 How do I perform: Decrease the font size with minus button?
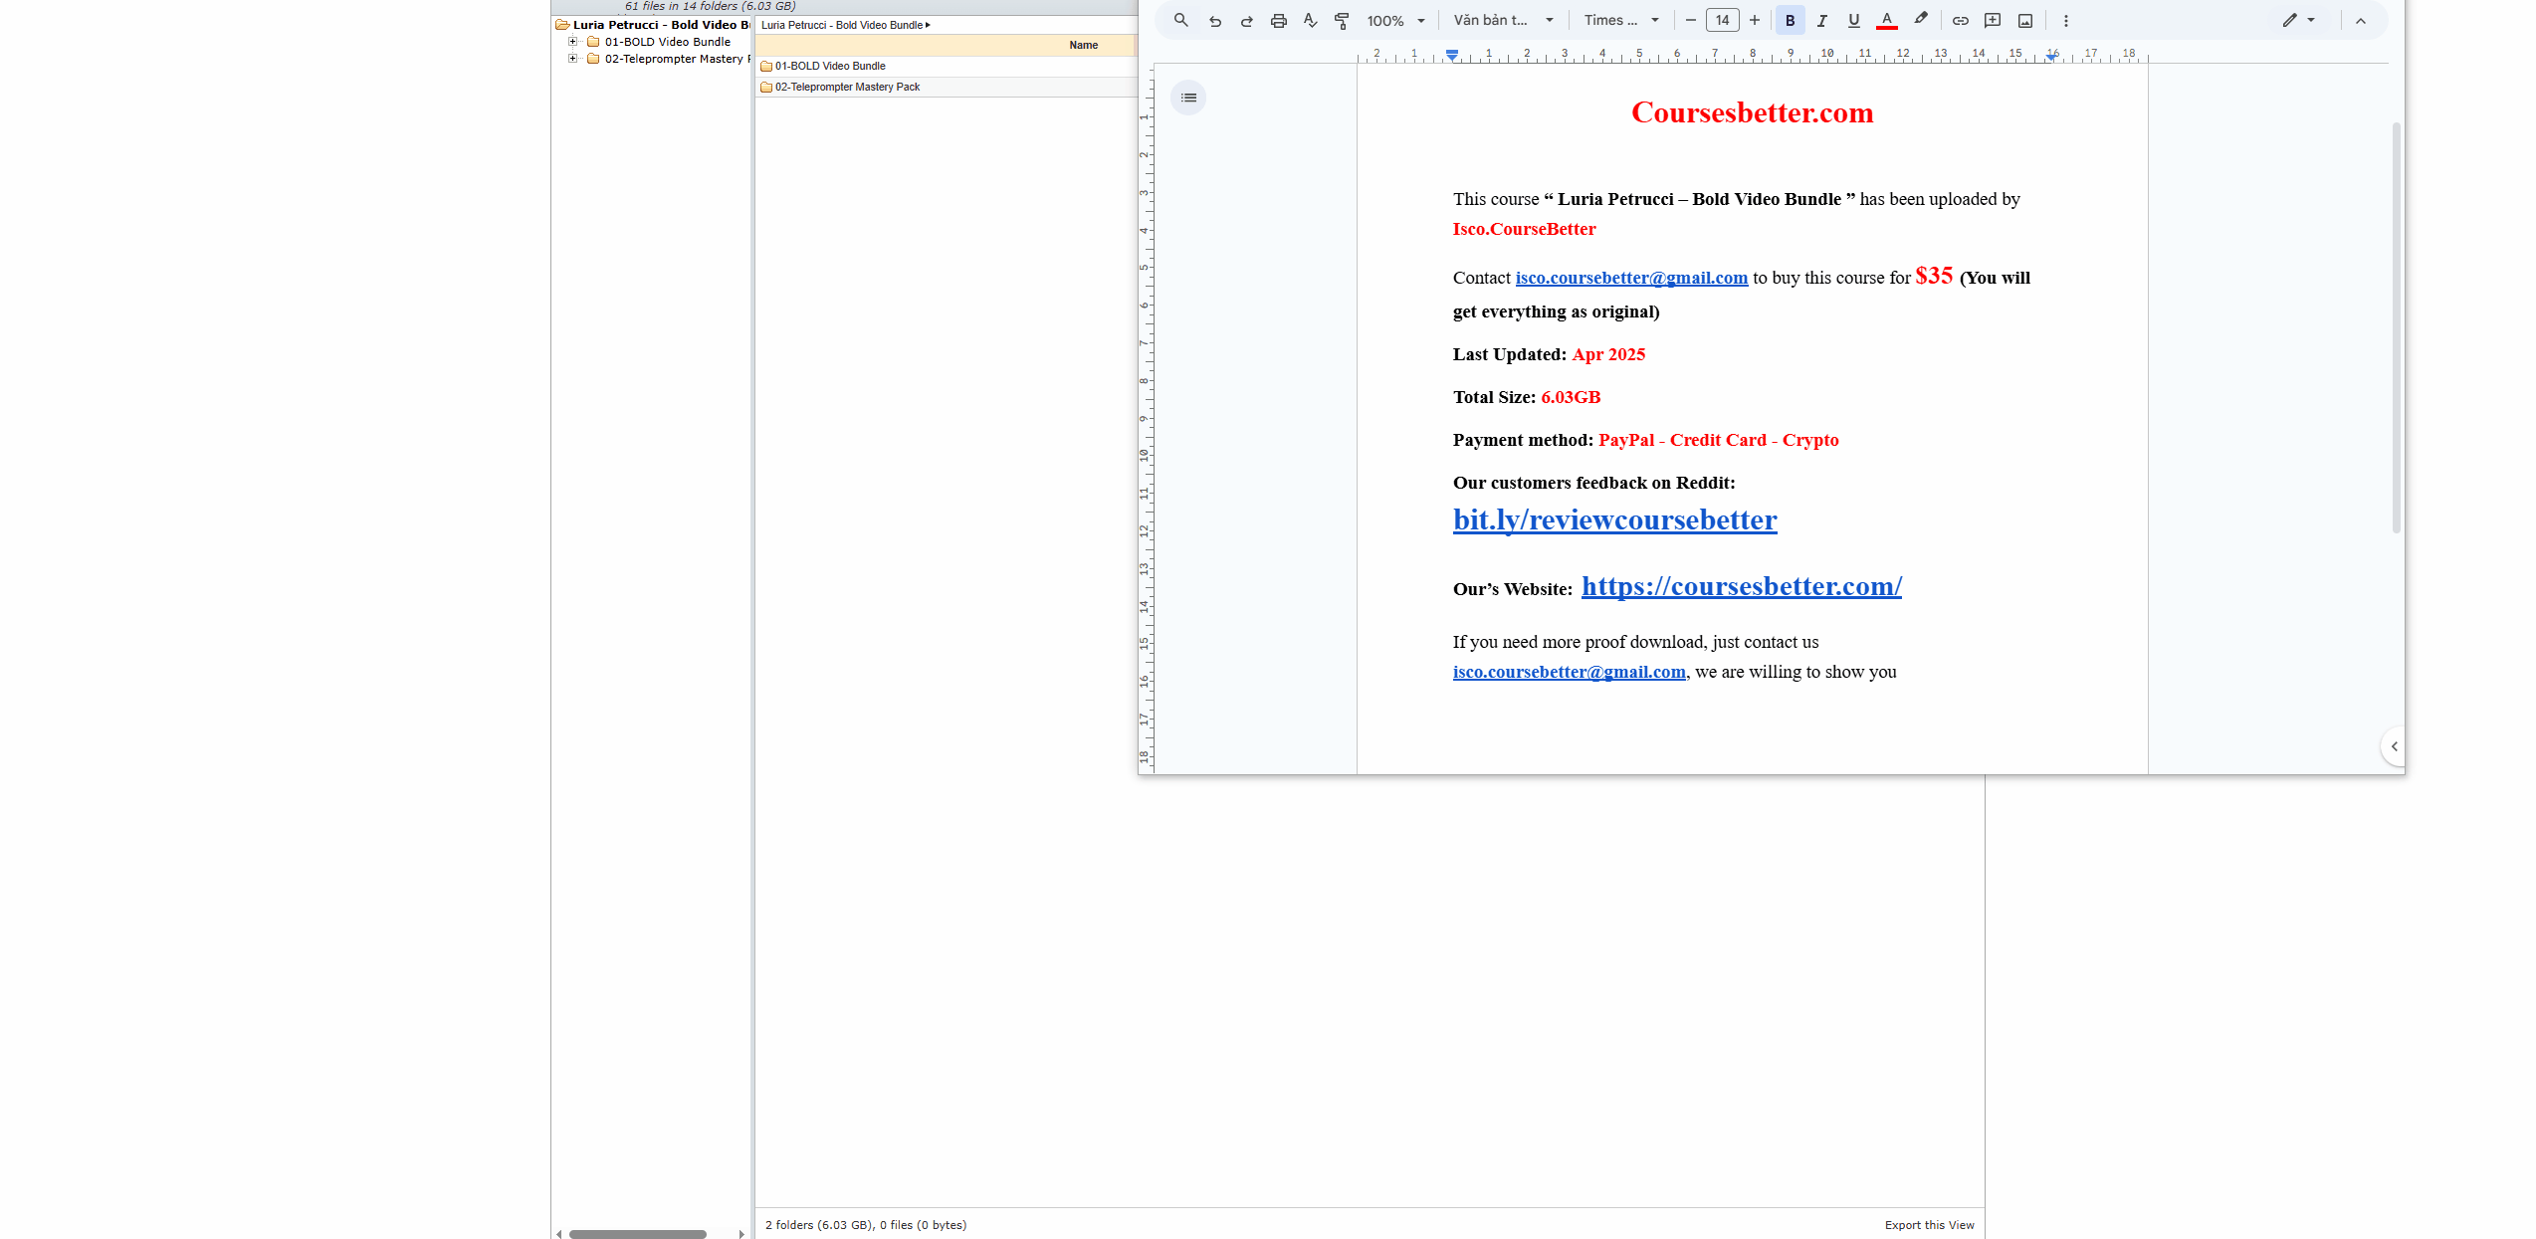[x=1690, y=20]
